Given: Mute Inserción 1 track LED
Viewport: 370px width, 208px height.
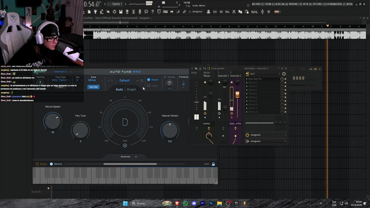Looking at the screenshot, I should click(219, 82).
